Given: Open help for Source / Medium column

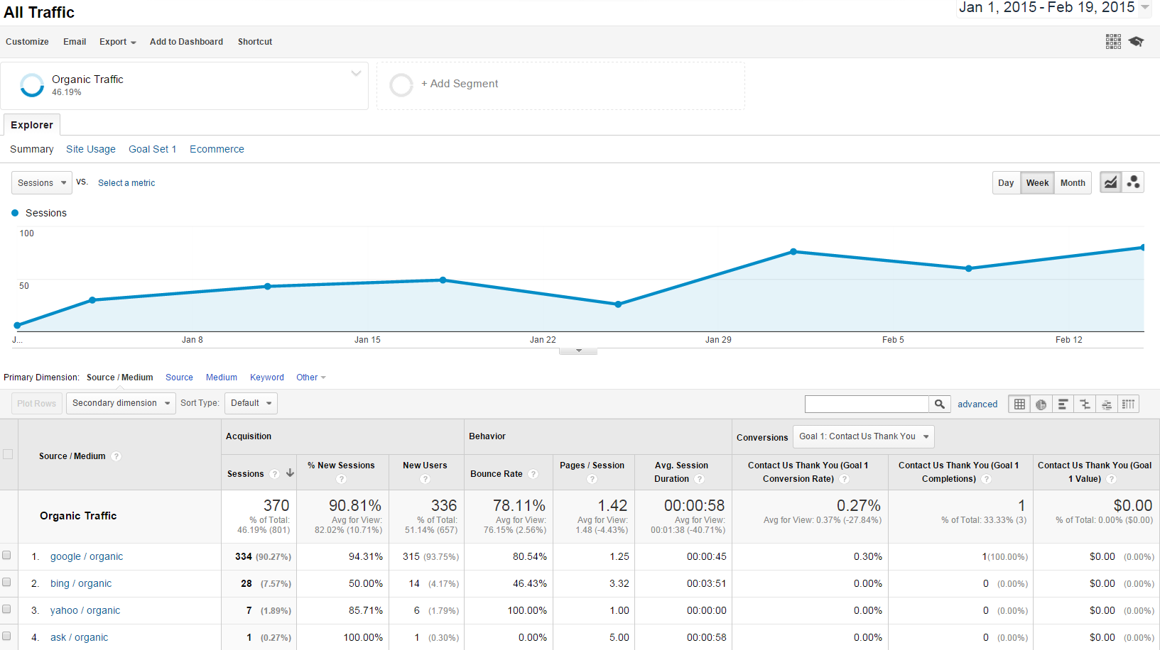Looking at the screenshot, I should pos(116,456).
